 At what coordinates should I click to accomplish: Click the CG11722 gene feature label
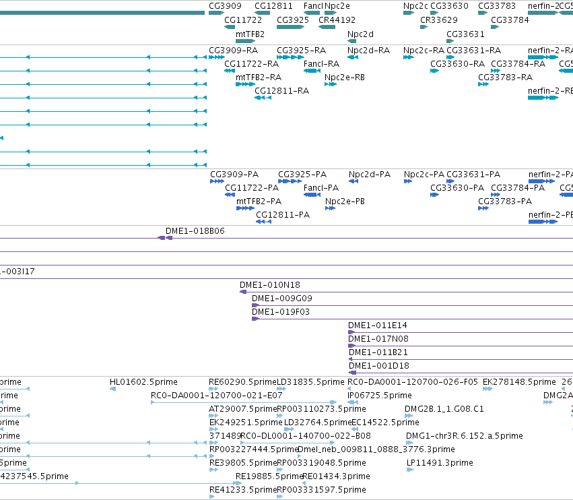(243, 20)
